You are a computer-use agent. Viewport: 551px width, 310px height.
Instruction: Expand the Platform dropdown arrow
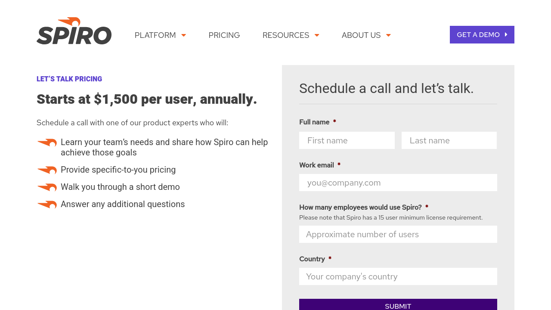(x=184, y=35)
